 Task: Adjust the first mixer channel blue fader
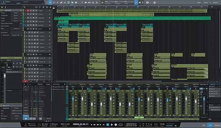coord(73,99)
